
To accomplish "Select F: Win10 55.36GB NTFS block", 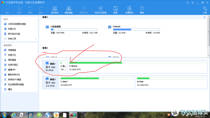I will coord(137,67).
